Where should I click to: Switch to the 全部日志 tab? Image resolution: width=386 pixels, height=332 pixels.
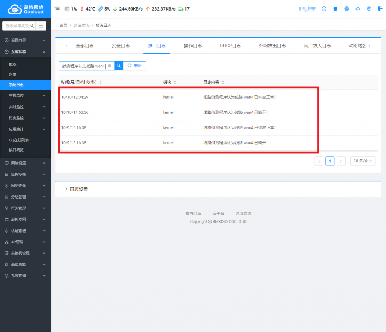(85, 46)
